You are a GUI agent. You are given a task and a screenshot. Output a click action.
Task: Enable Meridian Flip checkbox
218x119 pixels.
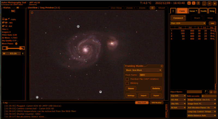click(x=127, y=79)
